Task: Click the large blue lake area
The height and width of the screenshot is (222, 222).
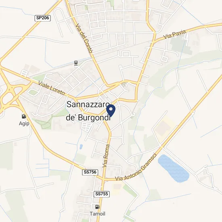Action: pos(173,168)
